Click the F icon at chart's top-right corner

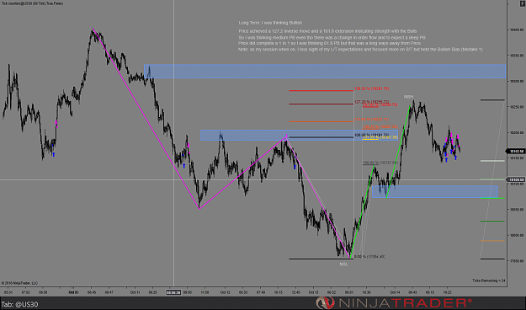[523, 3]
